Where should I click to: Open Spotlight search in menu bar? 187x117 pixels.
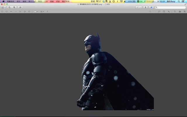point(179,1)
